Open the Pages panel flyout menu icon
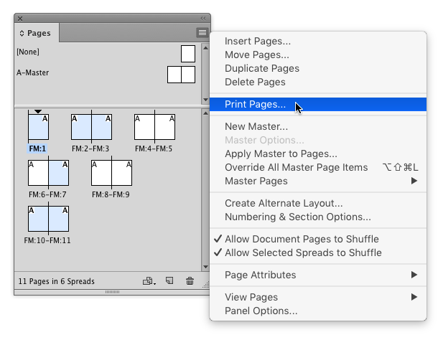This screenshot has height=340, width=443. (x=202, y=33)
